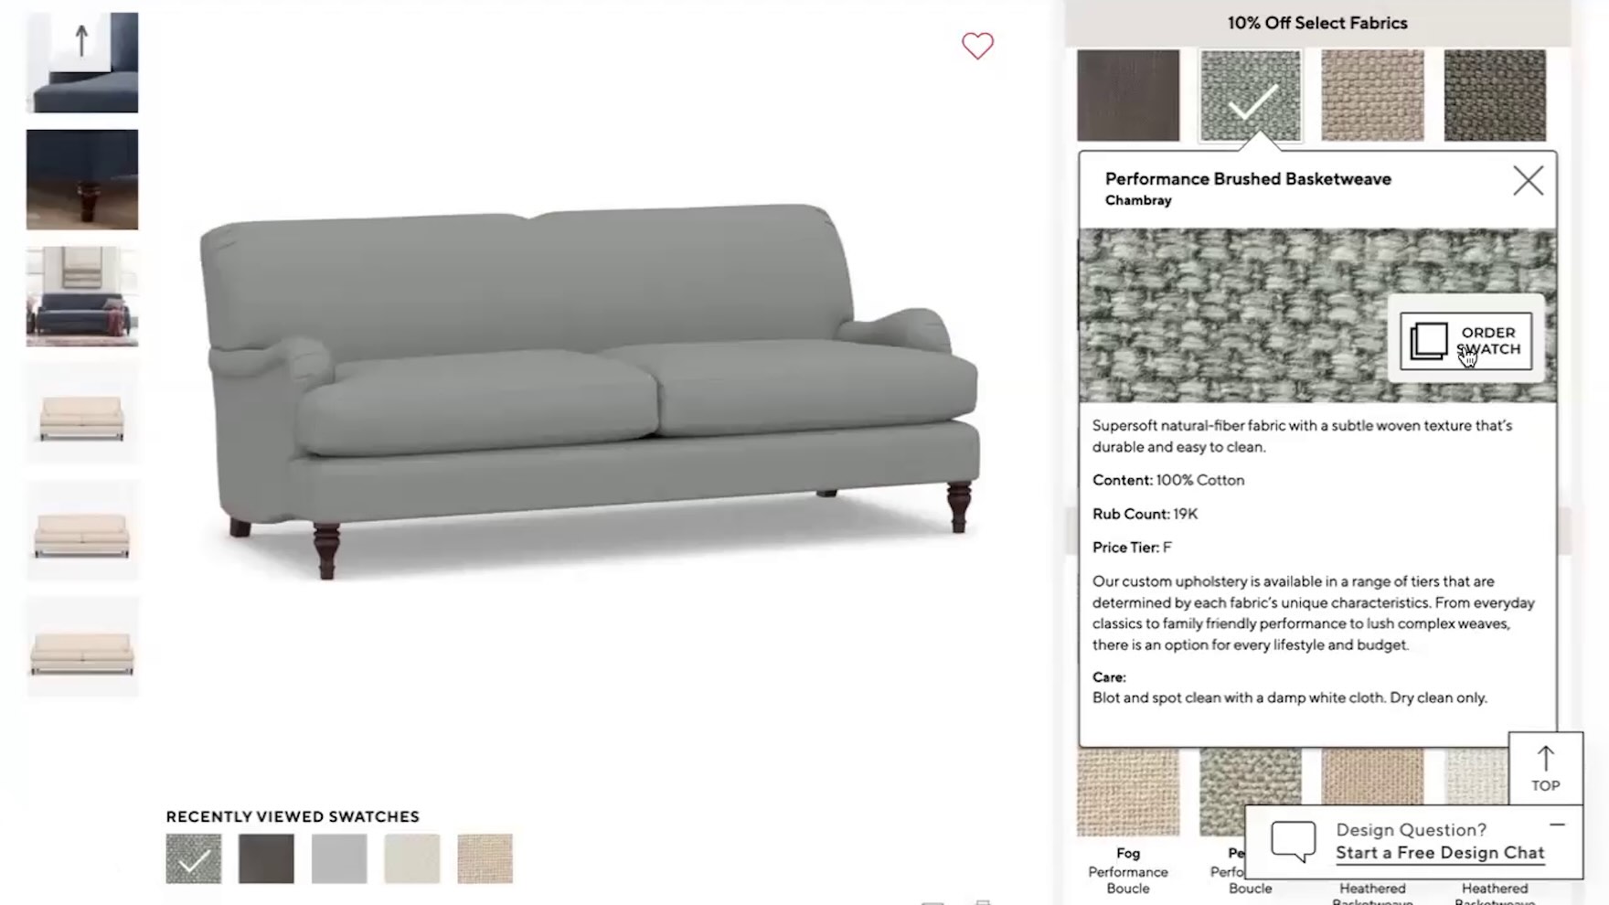View the sofa leg close-up thumbnail
Image resolution: width=1609 pixels, height=905 pixels.
(82, 179)
